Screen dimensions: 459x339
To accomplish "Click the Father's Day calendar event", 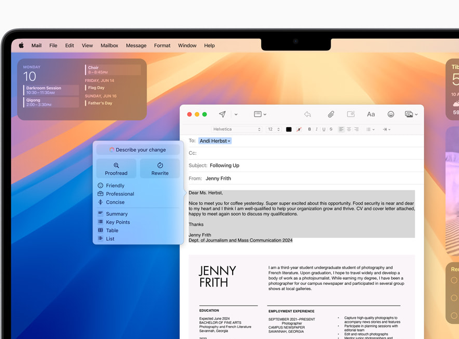I will 99,103.
